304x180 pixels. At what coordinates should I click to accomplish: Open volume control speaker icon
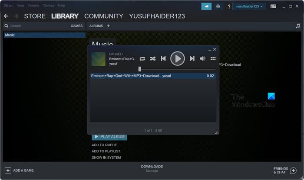point(202,58)
